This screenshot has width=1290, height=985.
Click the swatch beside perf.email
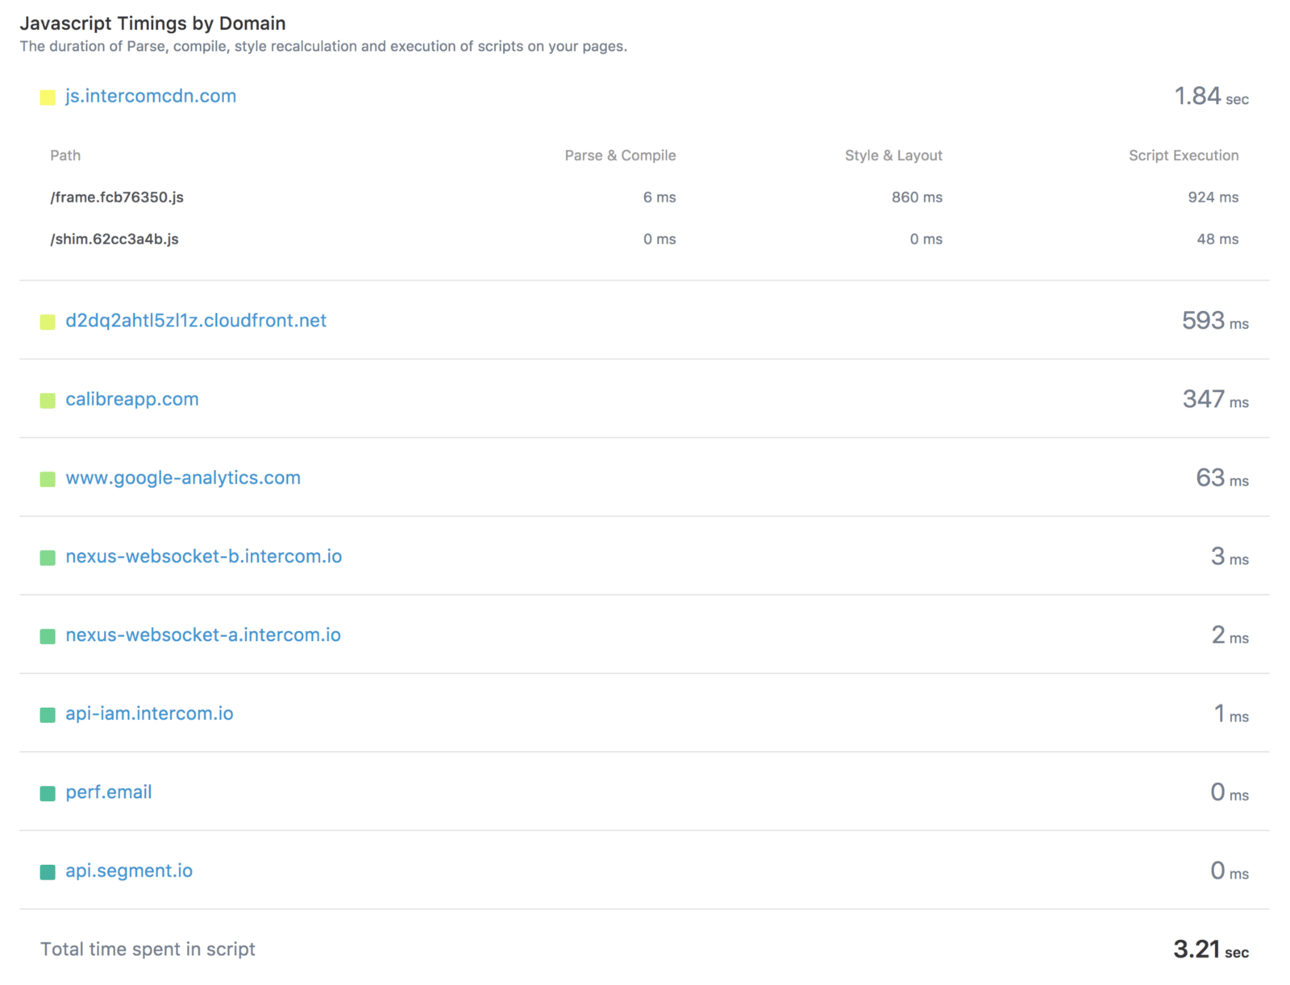coord(48,792)
